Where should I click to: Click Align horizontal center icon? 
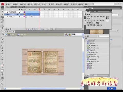92,16
